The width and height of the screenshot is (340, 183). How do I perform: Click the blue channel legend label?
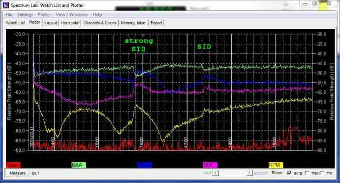pos(144,165)
